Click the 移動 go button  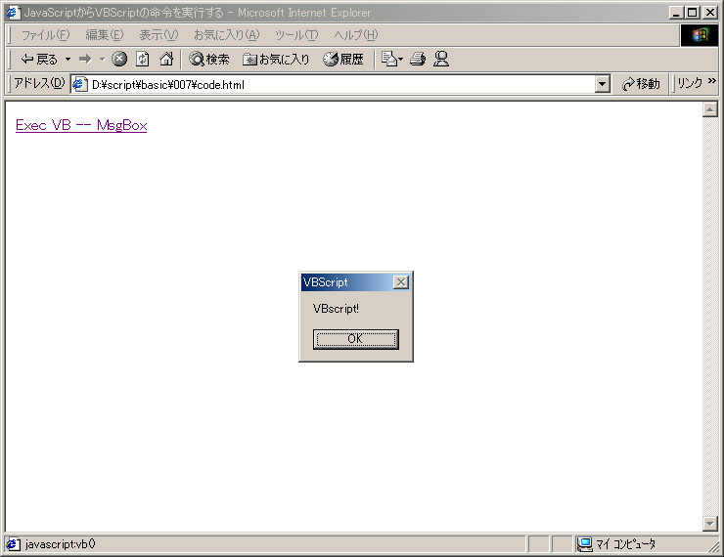(x=641, y=84)
